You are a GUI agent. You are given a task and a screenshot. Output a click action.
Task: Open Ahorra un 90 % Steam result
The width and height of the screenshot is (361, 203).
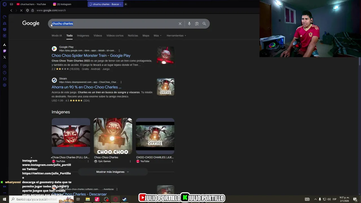86,87
